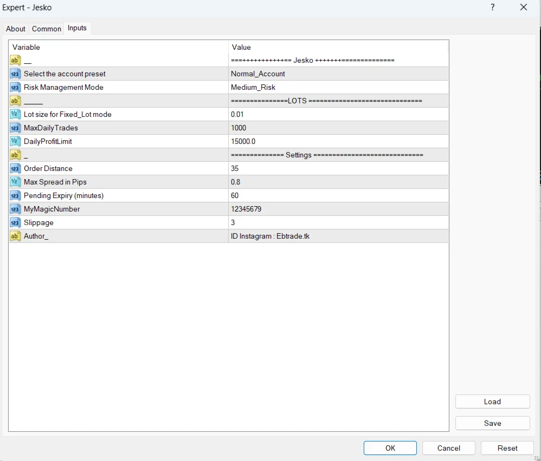The height and width of the screenshot is (461, 541).
Task: Open the help question mark in the title bar
Action: point(492,8)
